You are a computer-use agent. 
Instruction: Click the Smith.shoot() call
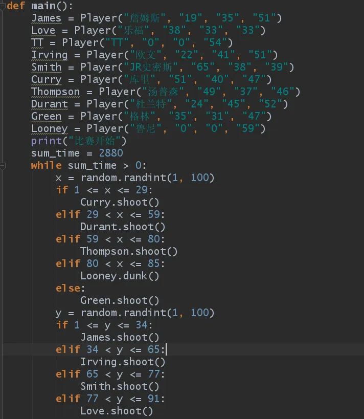(120, 387)
